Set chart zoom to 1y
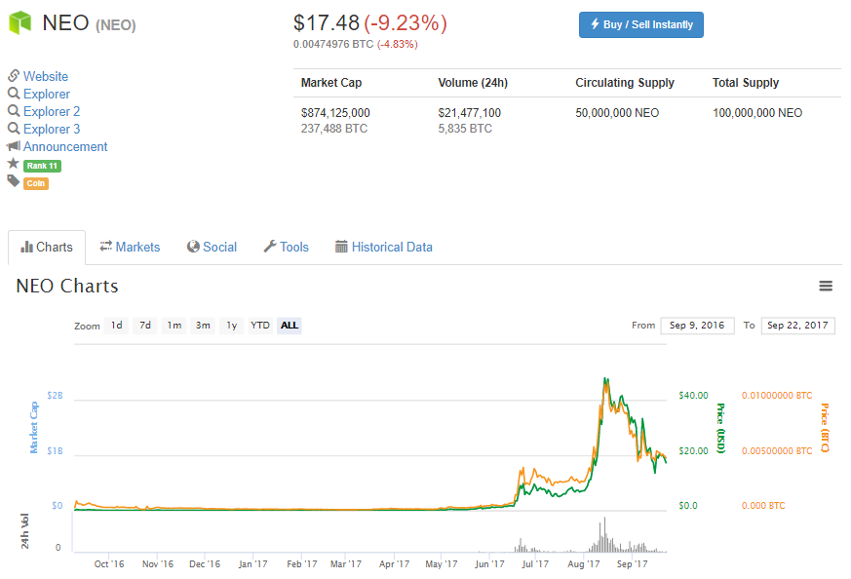This screenshot has height=579, width=851. pos(232,325)
